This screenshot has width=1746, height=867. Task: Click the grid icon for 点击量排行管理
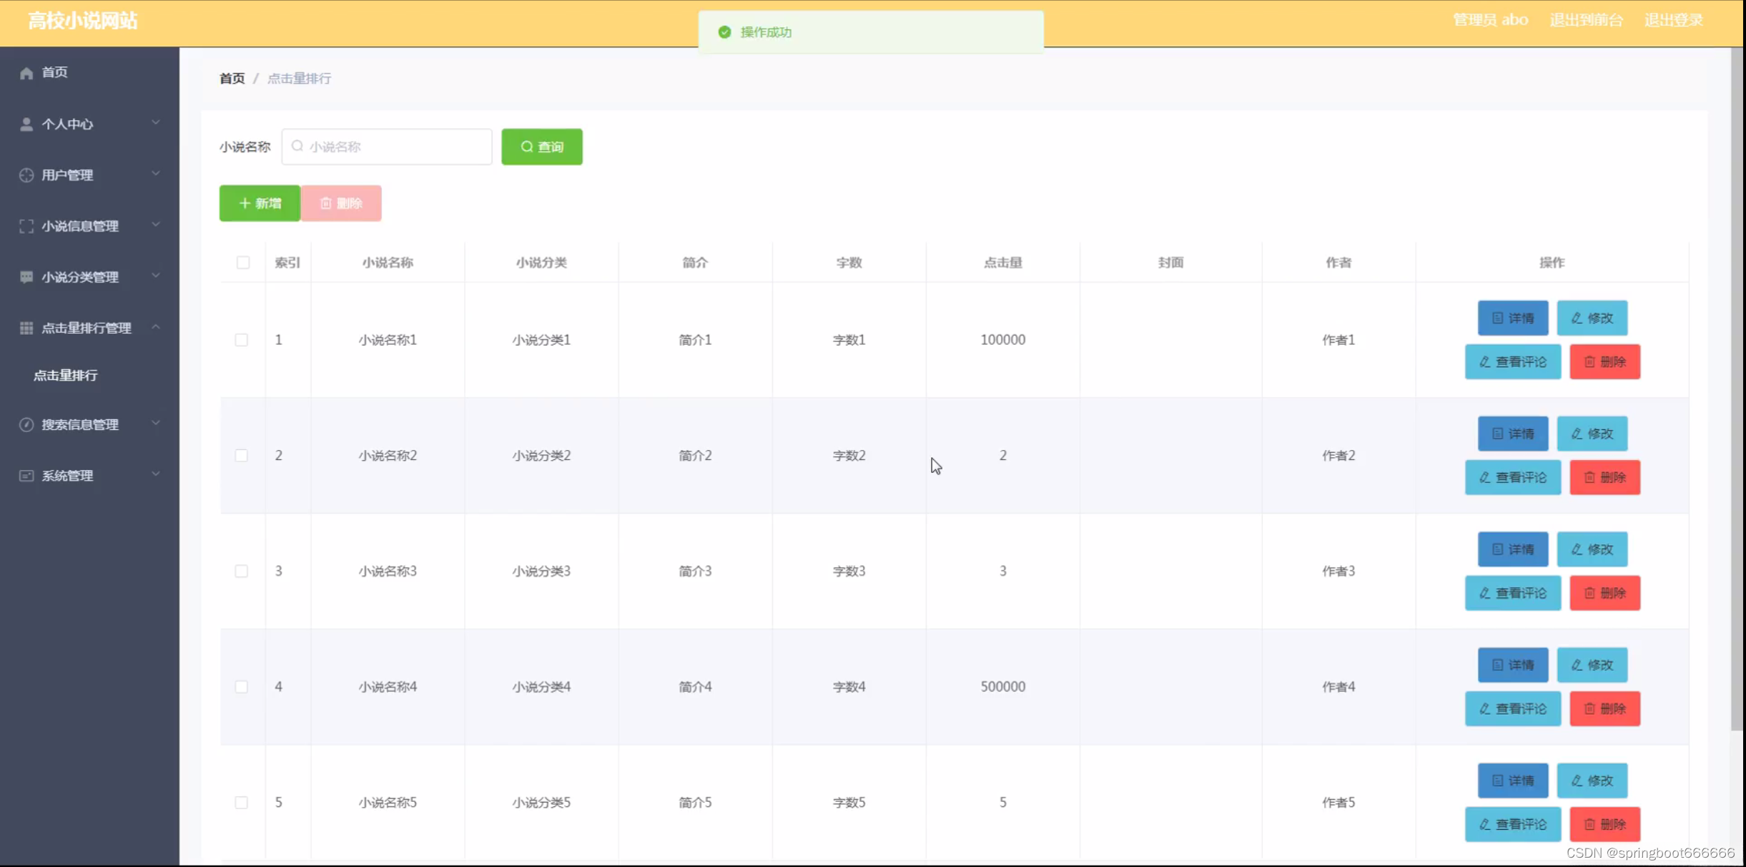(26, 328)
